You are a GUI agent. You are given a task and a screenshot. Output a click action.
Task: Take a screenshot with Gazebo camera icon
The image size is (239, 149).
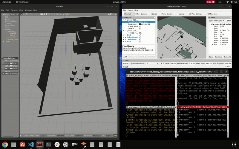[x=109, y=14]
